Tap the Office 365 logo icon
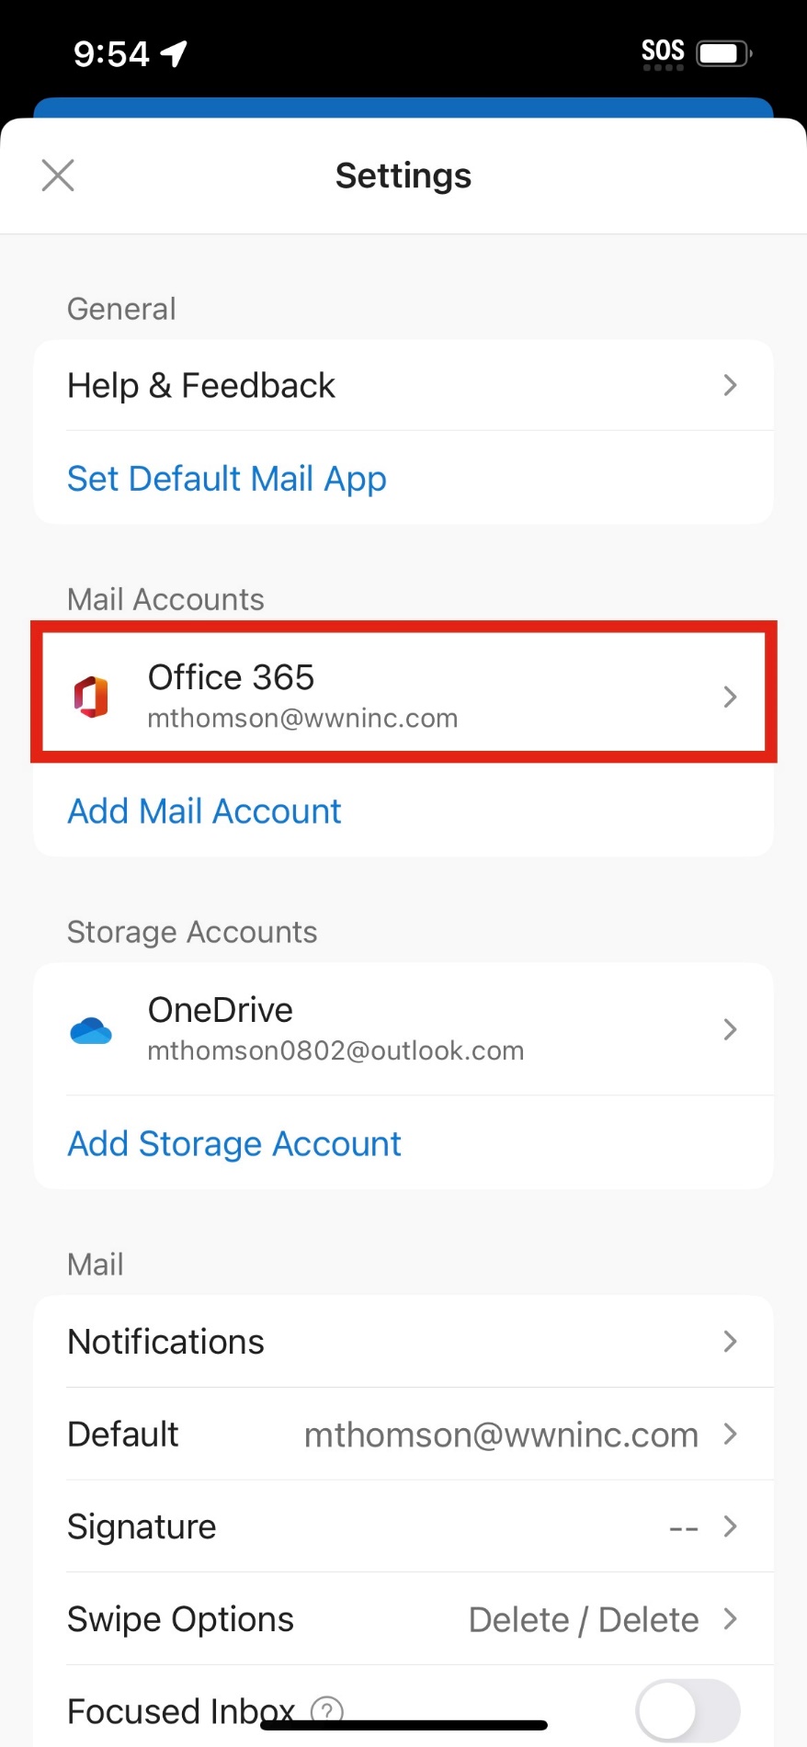The height and width of the screenshot is (1747, 807). 91,697
